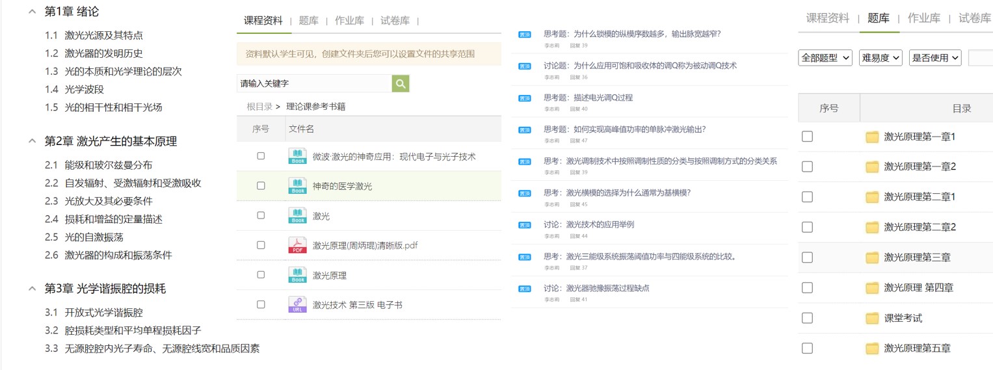Click the book icon beside 神奇的医学激光
The width and height of the screenshot is (993, 370).
(297, 186)
